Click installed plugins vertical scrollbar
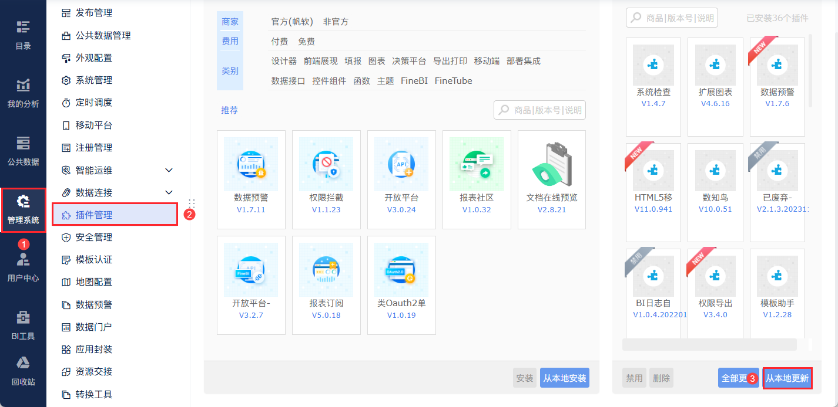This screenshot has height=407, width=838. (810, 70)
